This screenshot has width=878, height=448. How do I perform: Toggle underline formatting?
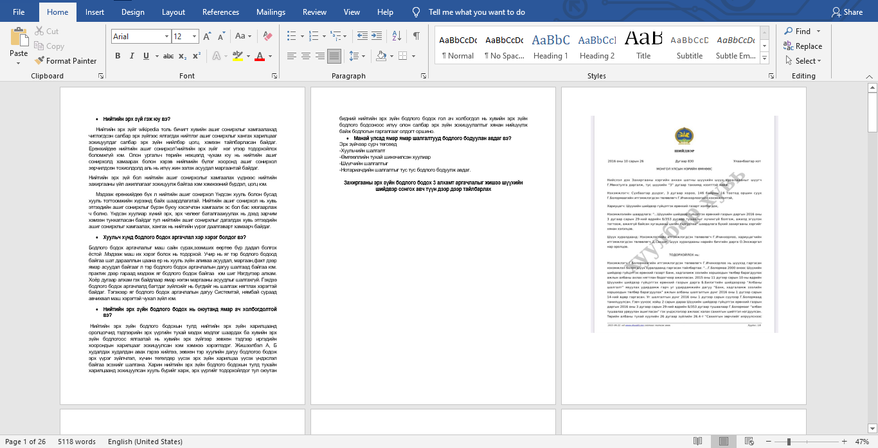[146, 56]
